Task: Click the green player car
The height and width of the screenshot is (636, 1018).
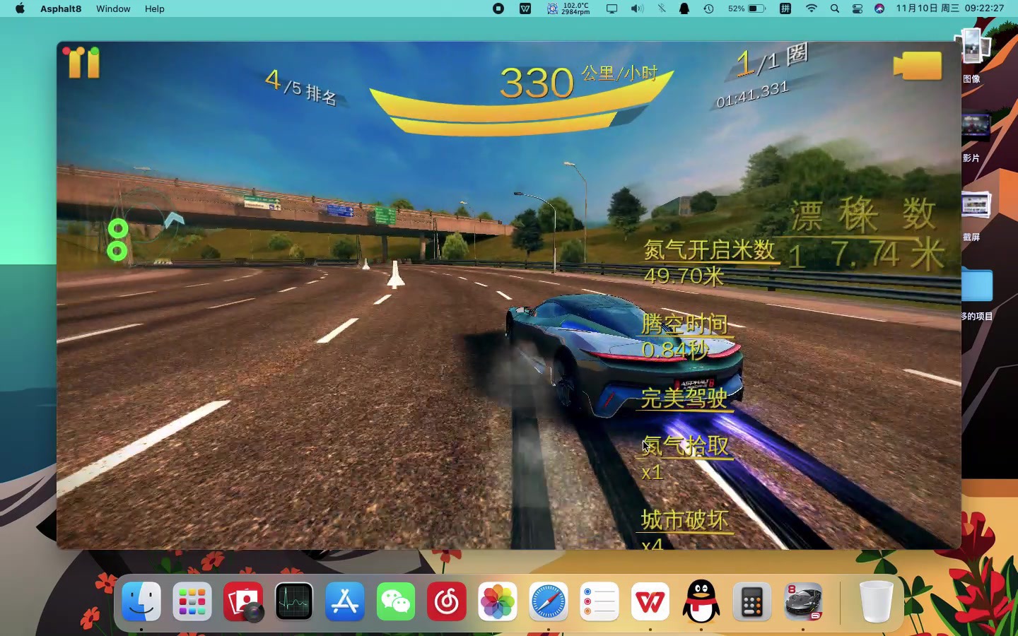Action: pyautogui.click(x=624, y=357)
